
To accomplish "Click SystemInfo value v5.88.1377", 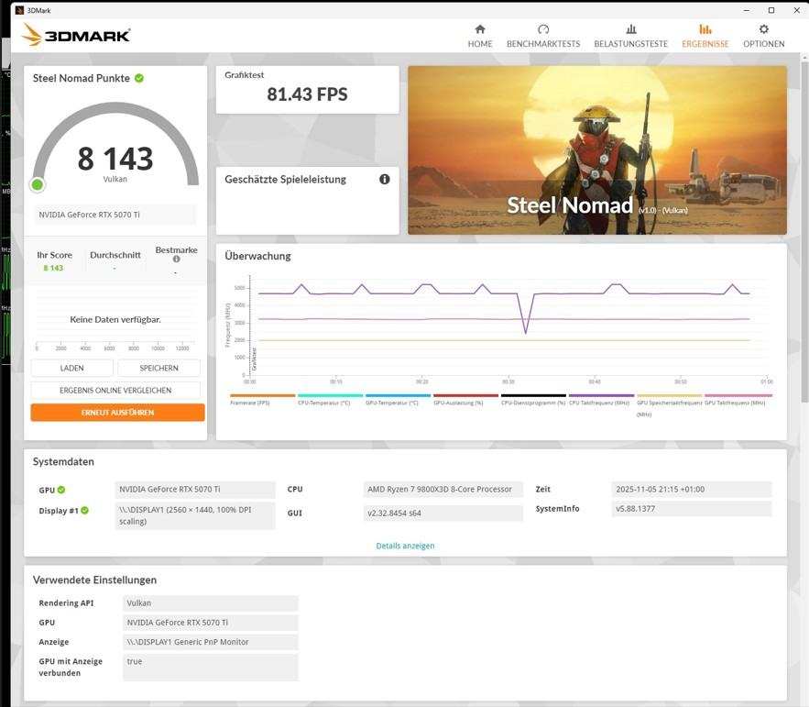I will [692, 509].
